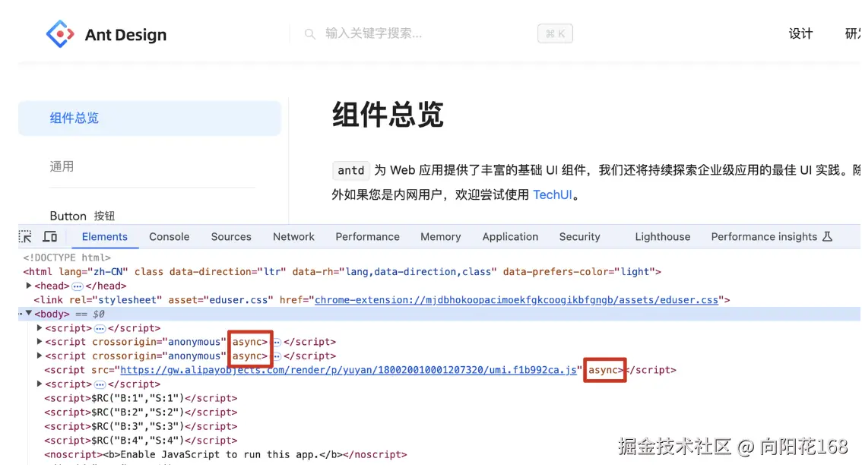Screen dimensions: 862x471
Task: Click the antd inline code tag
Action: 350,170
